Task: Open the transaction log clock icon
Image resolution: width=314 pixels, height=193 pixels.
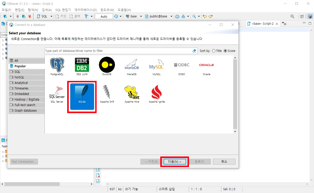Action: click(116, 16)
